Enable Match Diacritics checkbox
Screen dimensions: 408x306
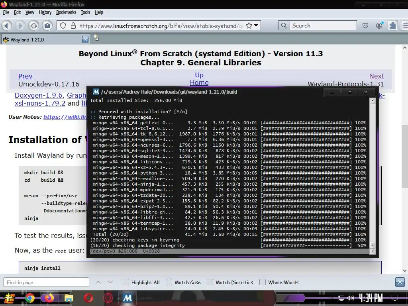pyautogui.click(x=210, y=282)
